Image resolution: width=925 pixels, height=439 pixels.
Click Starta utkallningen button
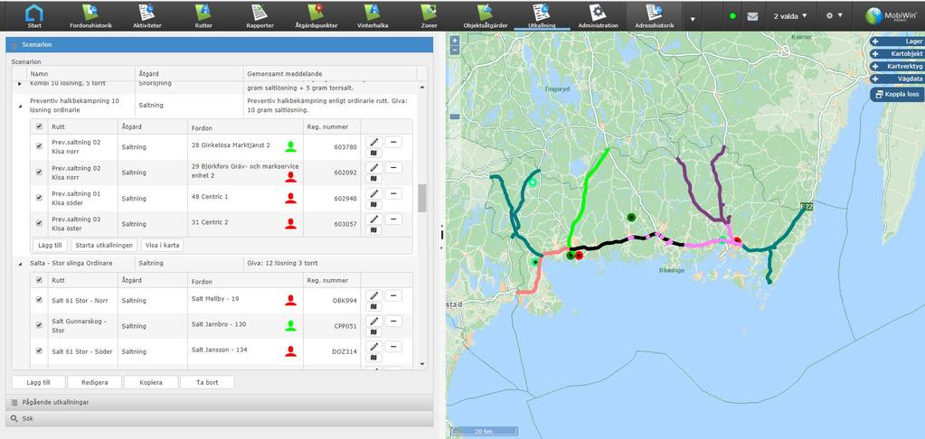pyautogui.click(x=106, y=245)
